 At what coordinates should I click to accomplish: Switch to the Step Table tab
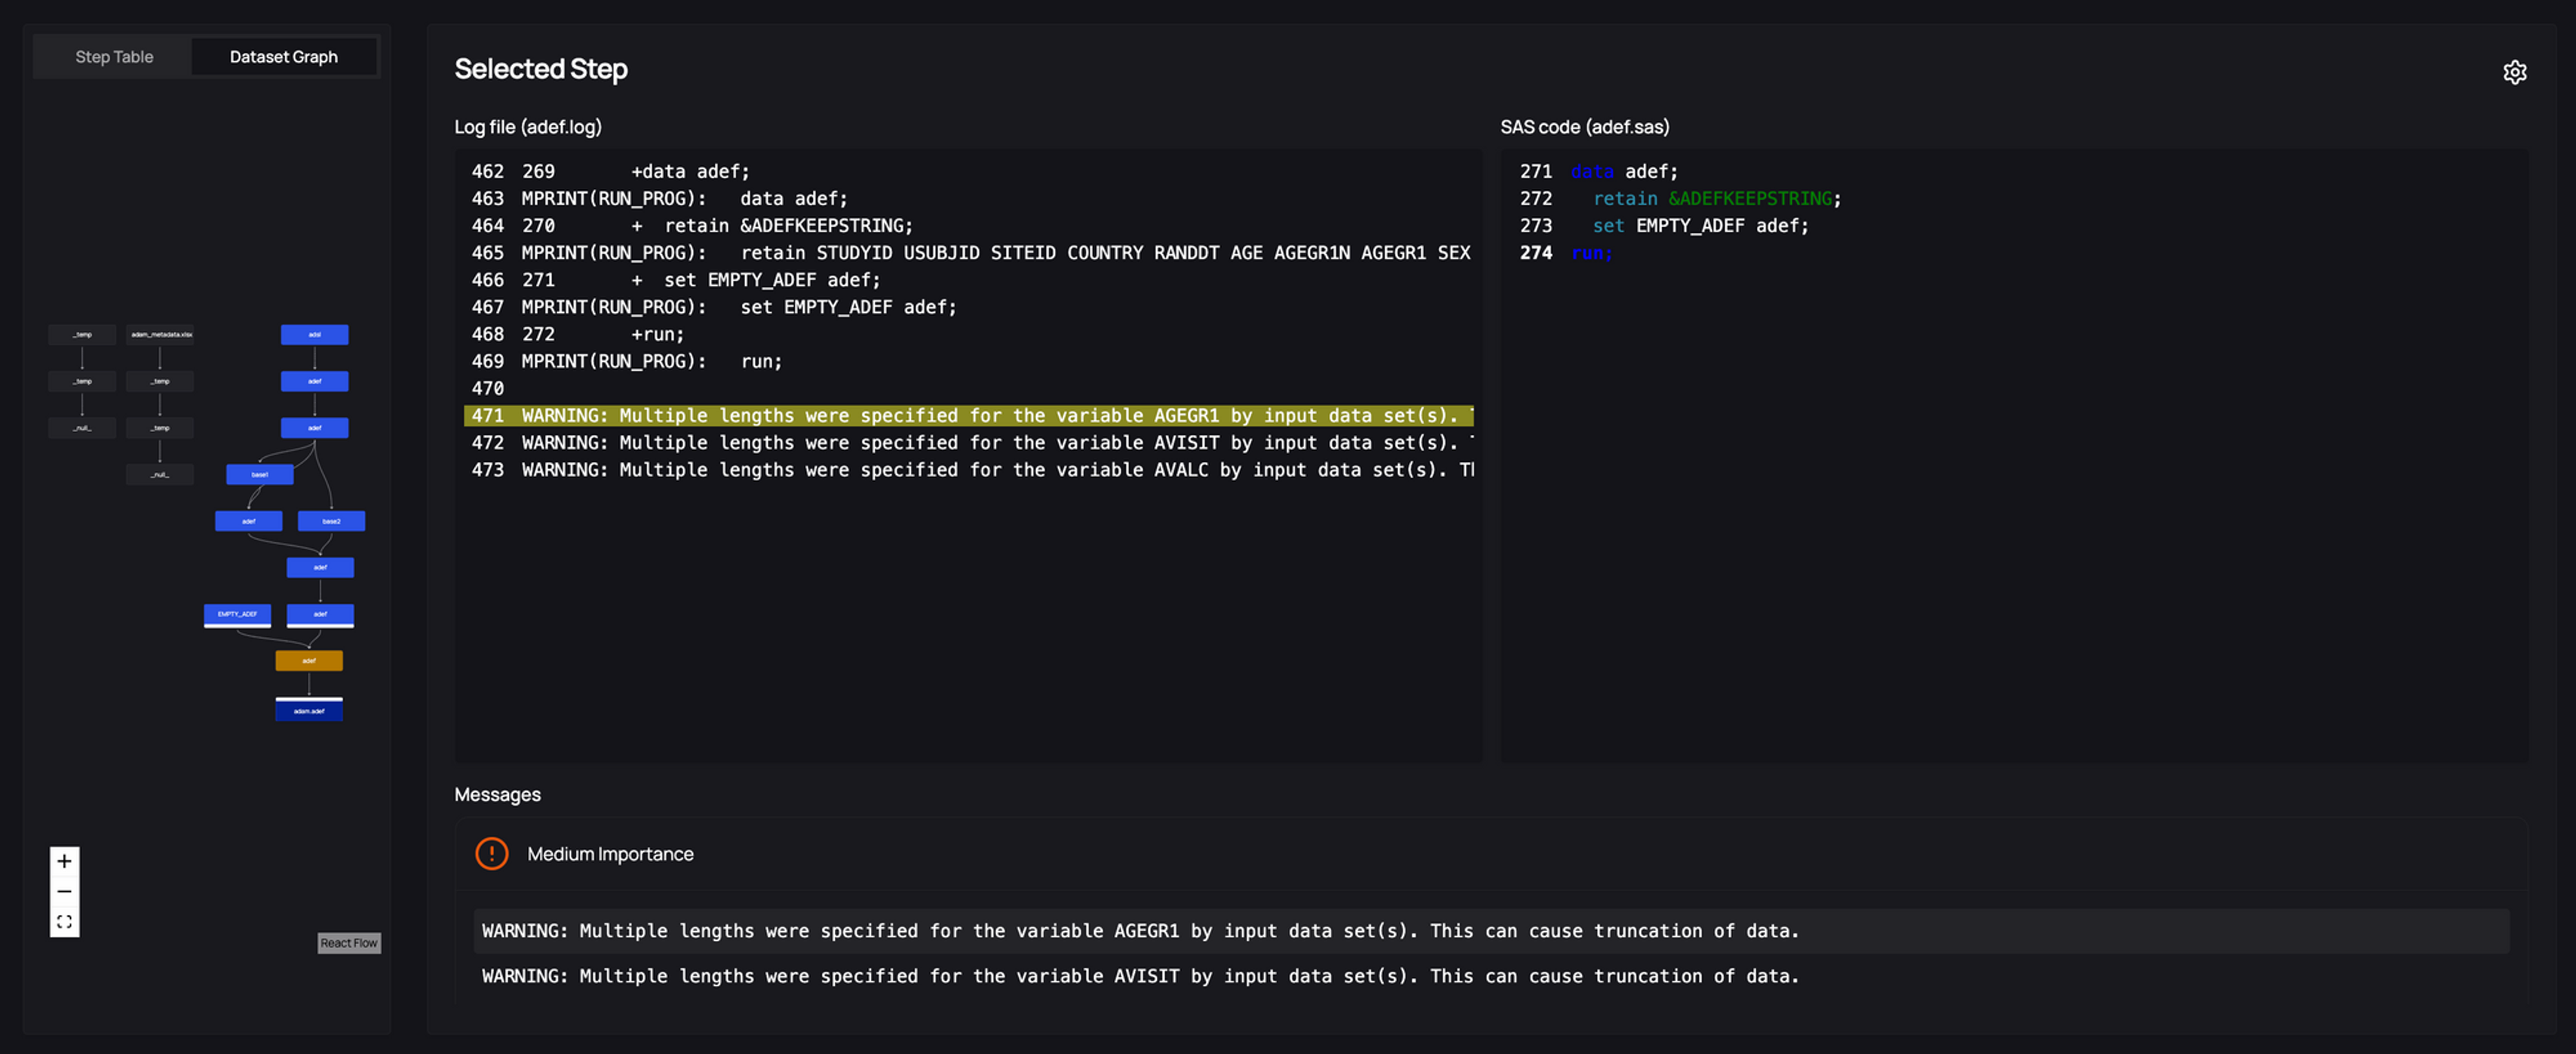[x=114, y=57]
